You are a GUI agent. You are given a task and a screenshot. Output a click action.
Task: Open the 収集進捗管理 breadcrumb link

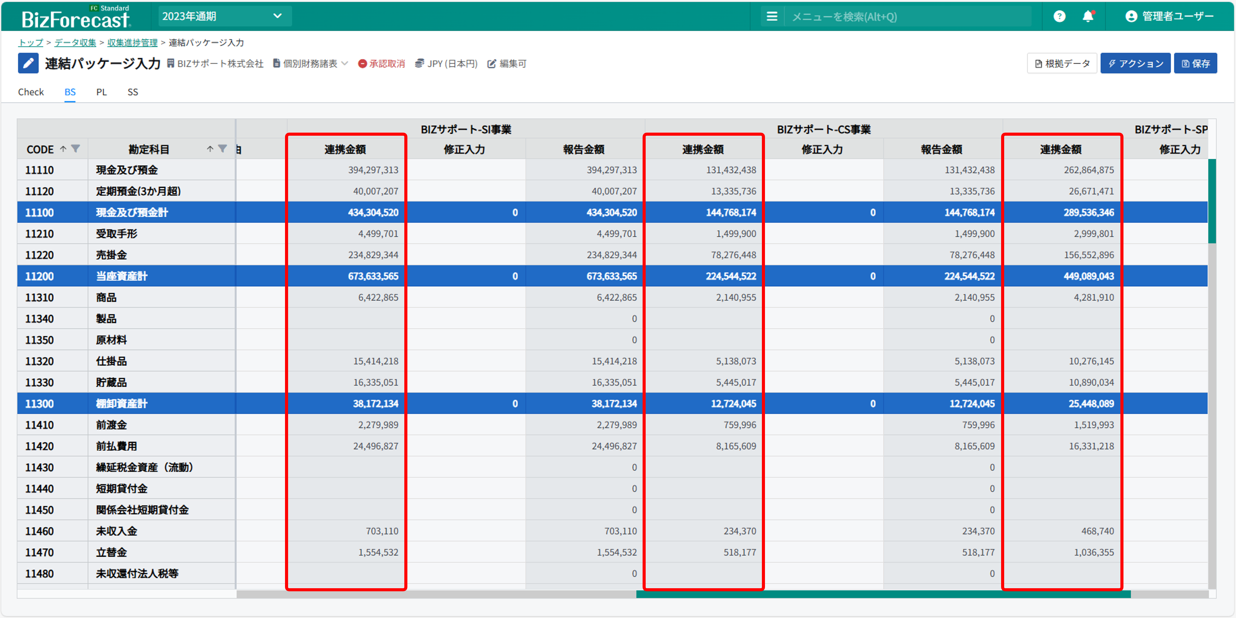click(132, 43)
